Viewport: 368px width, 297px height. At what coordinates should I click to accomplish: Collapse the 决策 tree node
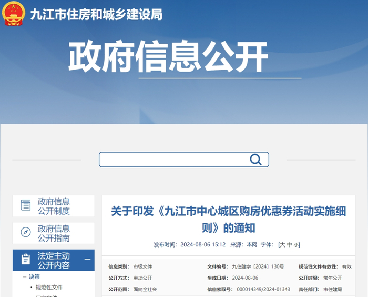(25, 277)
